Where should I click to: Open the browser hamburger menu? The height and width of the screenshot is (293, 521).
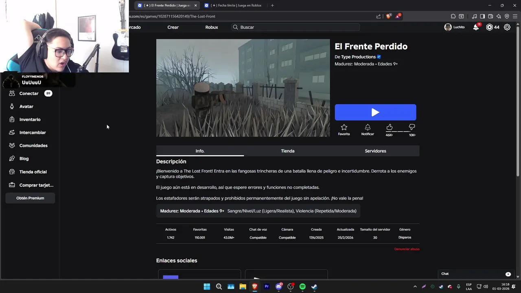click(x=515, y=16)
